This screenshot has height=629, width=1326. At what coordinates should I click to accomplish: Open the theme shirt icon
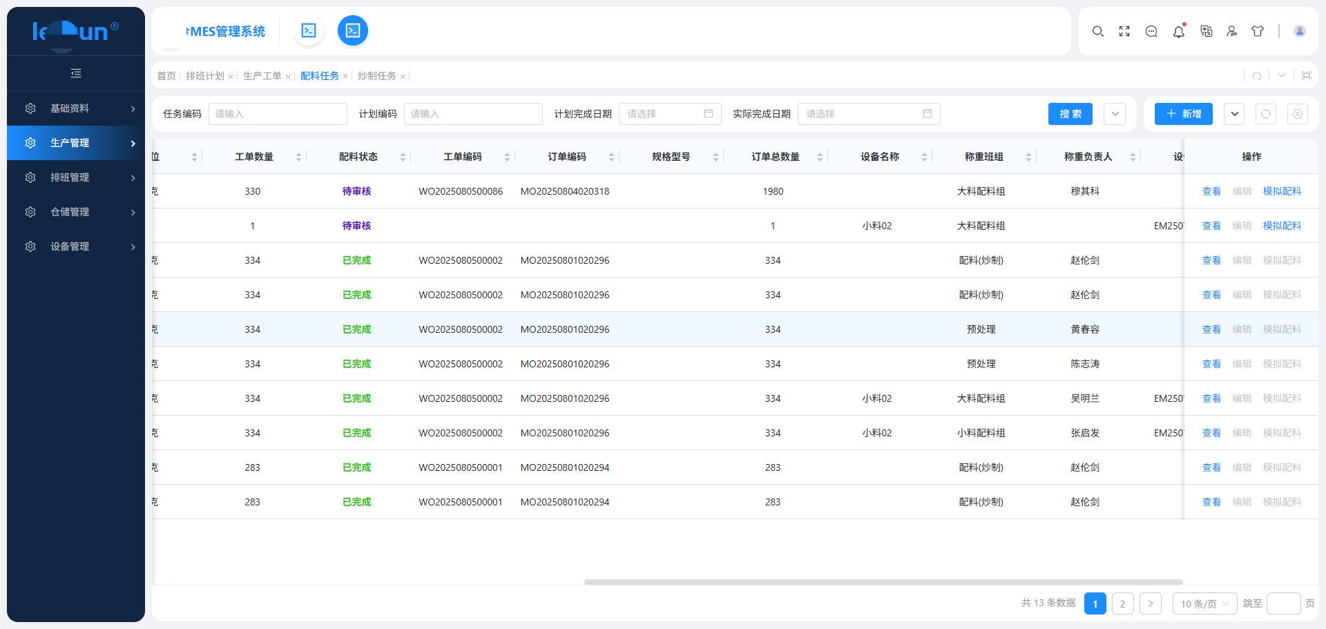click(1258, 31)
